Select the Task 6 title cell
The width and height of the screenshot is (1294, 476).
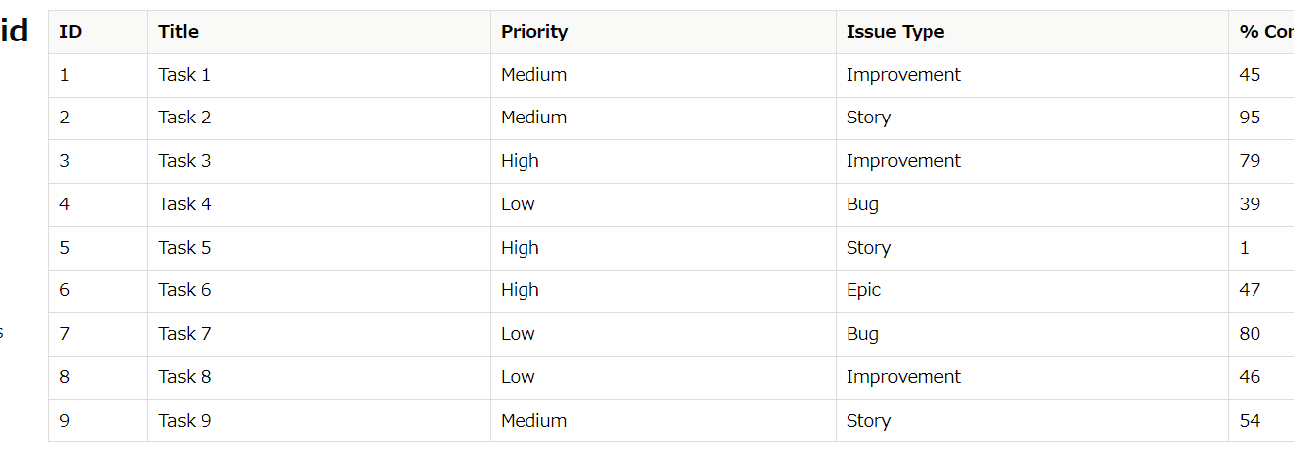pyautogui.click(x=185, y=290)
